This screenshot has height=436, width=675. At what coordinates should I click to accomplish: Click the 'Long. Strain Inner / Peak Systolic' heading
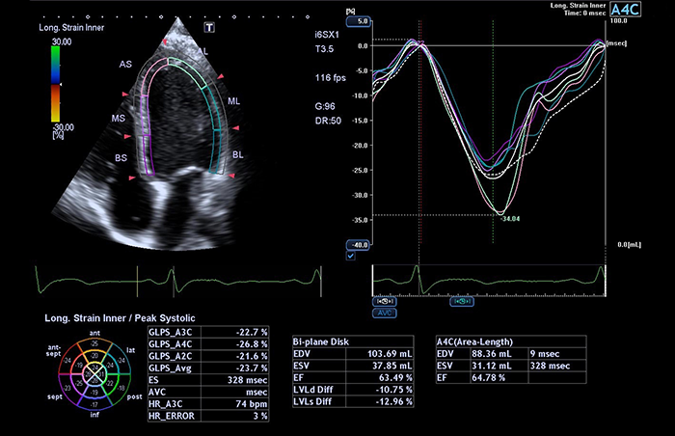coord(120,318)
